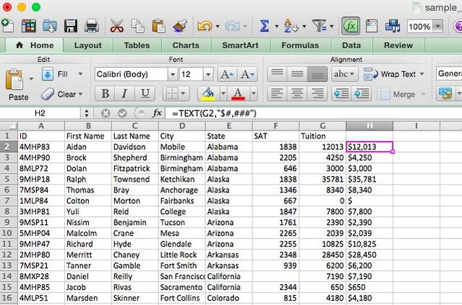Image resolution: width=462 pixels, height=305 pixels.
Task: Open the Calibri (Body) font name dropdown
Action: (x=173, y=74)
